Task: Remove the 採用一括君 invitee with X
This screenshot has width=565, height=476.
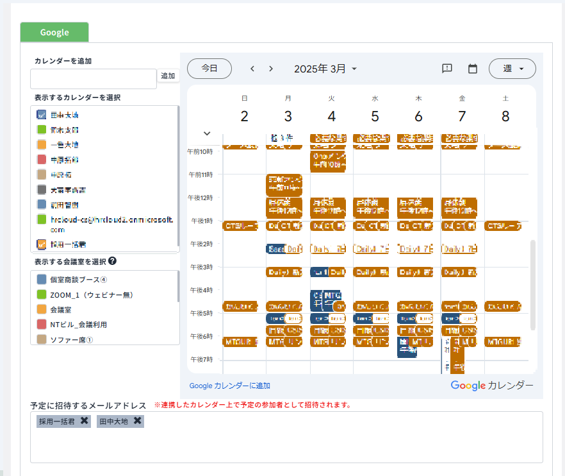Action: [x=85, y=421]
